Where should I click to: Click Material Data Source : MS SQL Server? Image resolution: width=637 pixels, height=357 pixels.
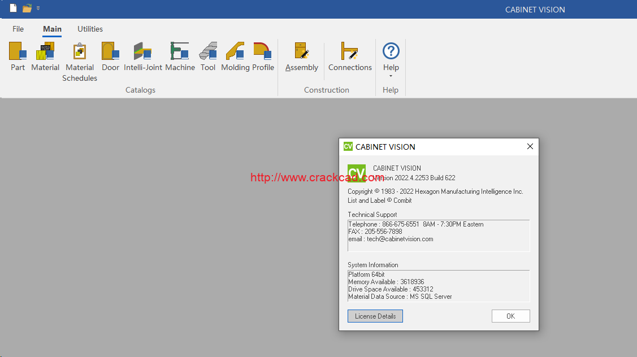tap(400, 297)
